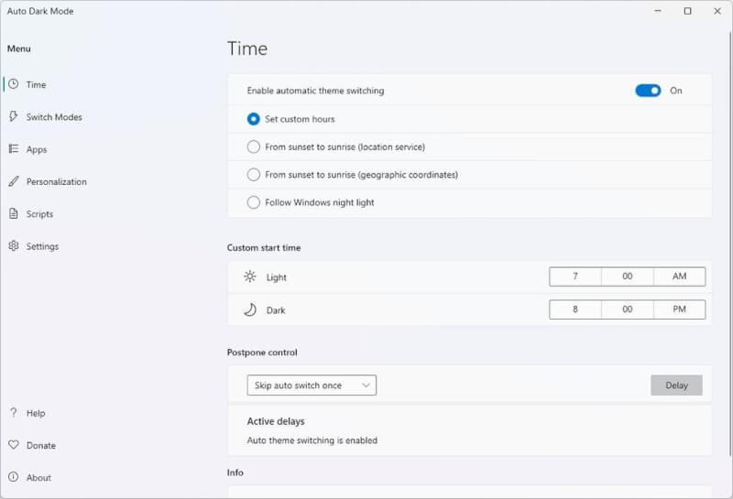The width and height of the screenshot is (733, 499).
Task: Click the info icon beside About
Action: coord(14,477)
